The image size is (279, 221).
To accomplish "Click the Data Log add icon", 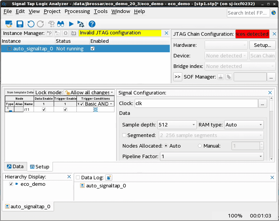I will [x=109, y=178].
